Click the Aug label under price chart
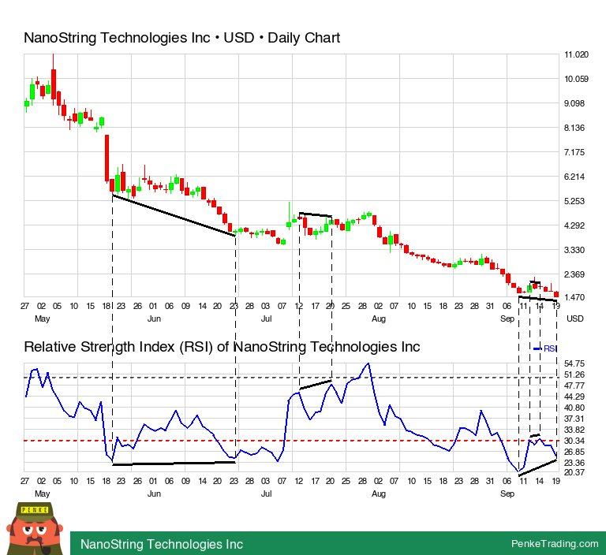This screenshot has width=606, height=555. coord(379,319)
